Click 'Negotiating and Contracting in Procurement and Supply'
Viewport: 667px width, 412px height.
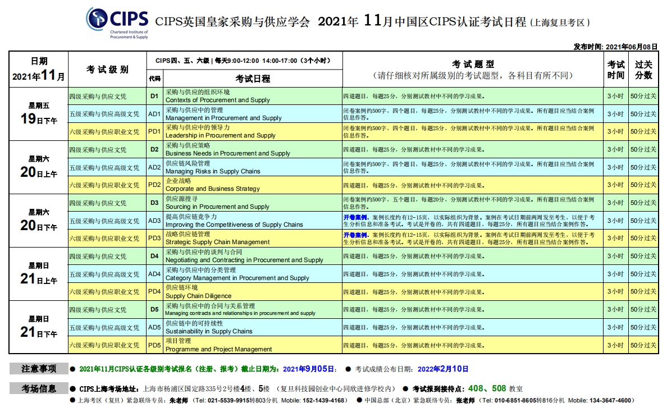244,260
